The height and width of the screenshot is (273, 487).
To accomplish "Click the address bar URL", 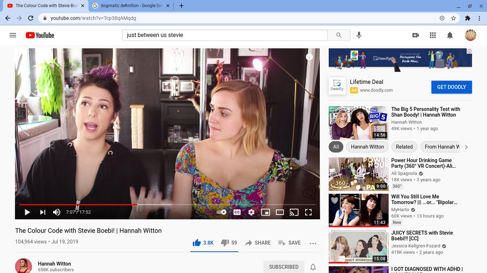I will pos(93,18).
